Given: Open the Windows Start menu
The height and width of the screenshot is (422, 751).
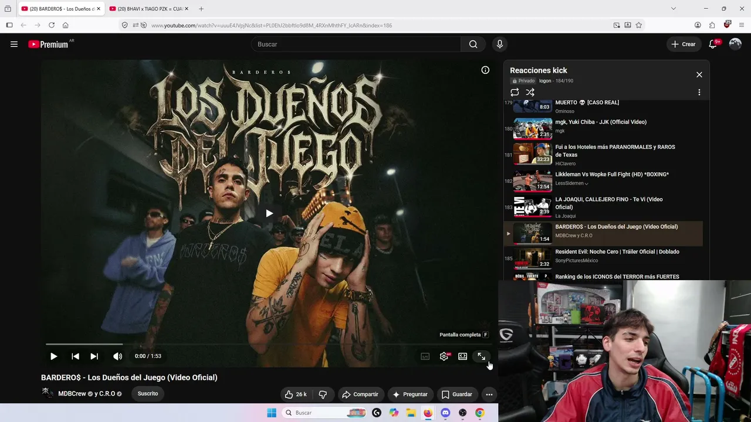Looking at the screenshot, I should [x=272, y=413].
